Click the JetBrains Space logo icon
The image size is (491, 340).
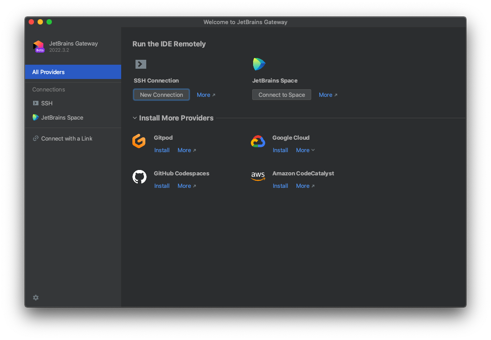click(259, 64)
